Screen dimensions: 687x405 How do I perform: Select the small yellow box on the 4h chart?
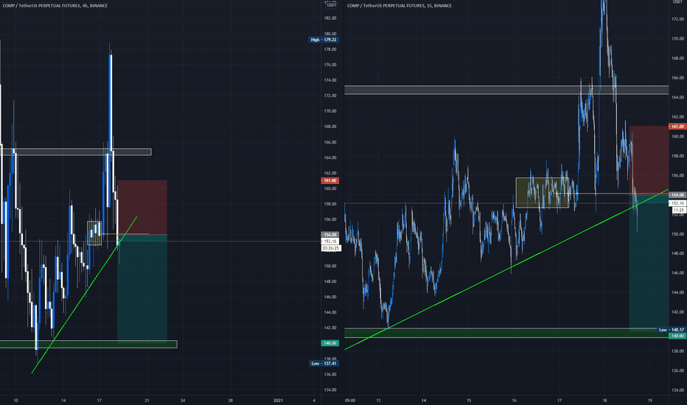[x=94, y=233]
